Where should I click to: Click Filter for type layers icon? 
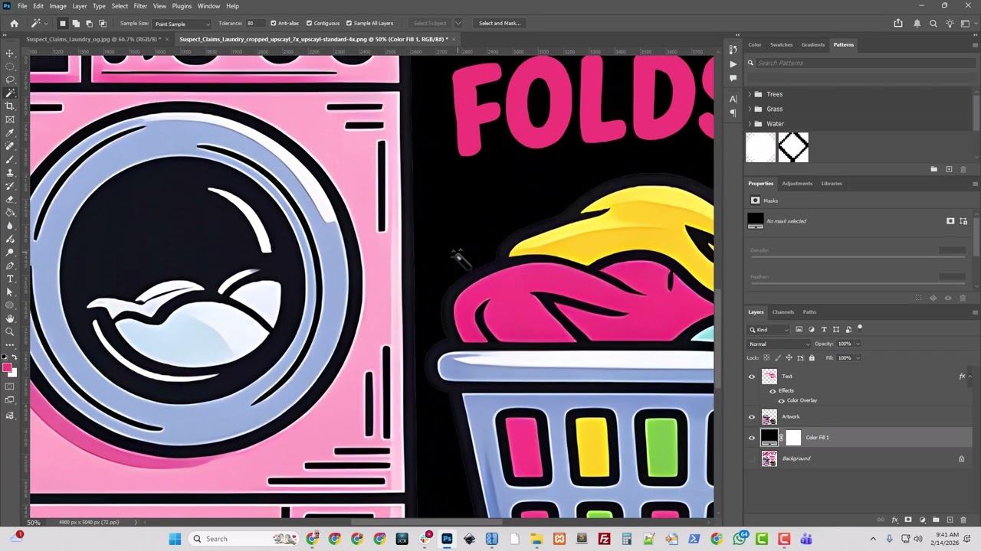[x=824, y=329]
